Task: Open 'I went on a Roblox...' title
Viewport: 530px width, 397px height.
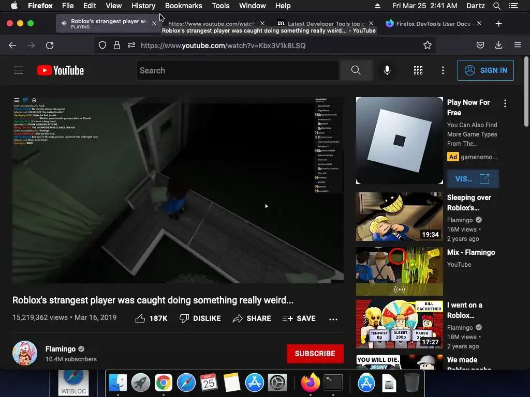Action: pos(464,310)
